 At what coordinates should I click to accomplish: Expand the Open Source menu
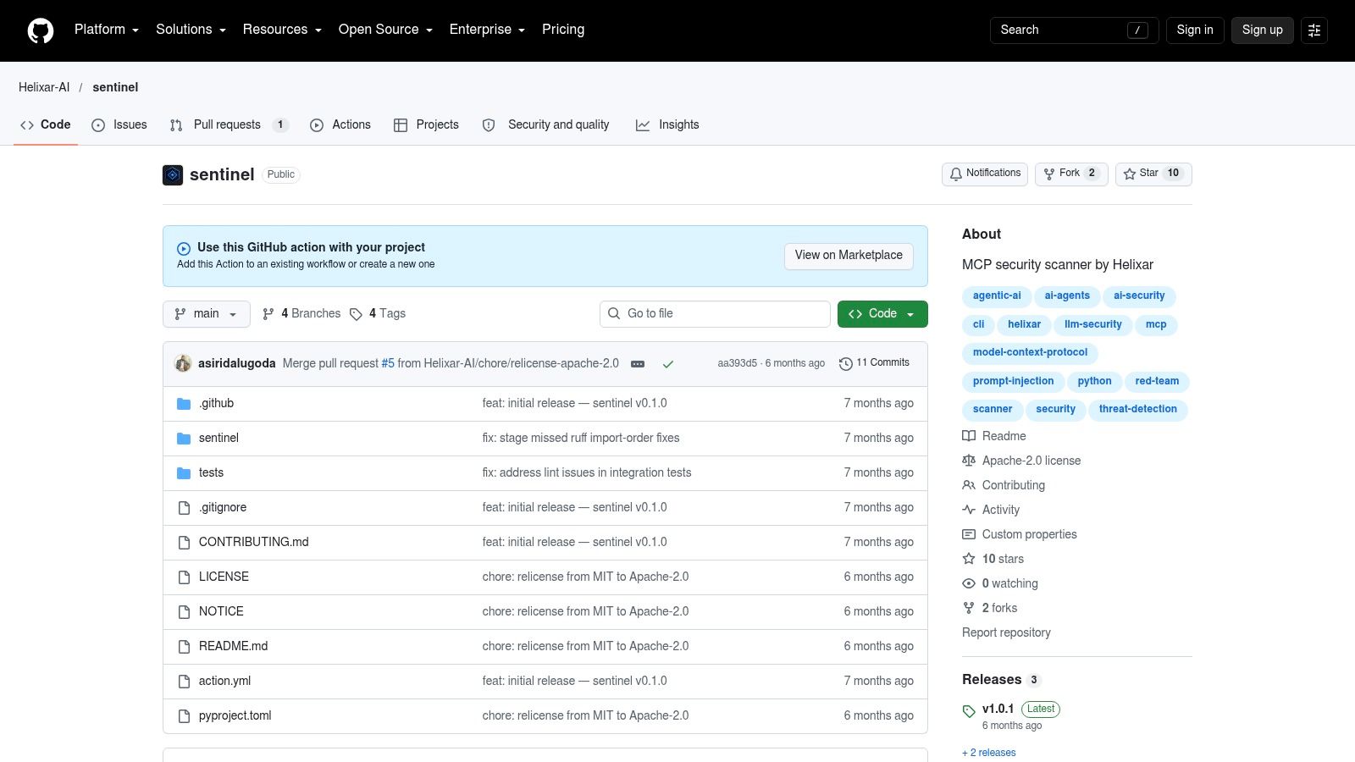(x=385, y=30)
